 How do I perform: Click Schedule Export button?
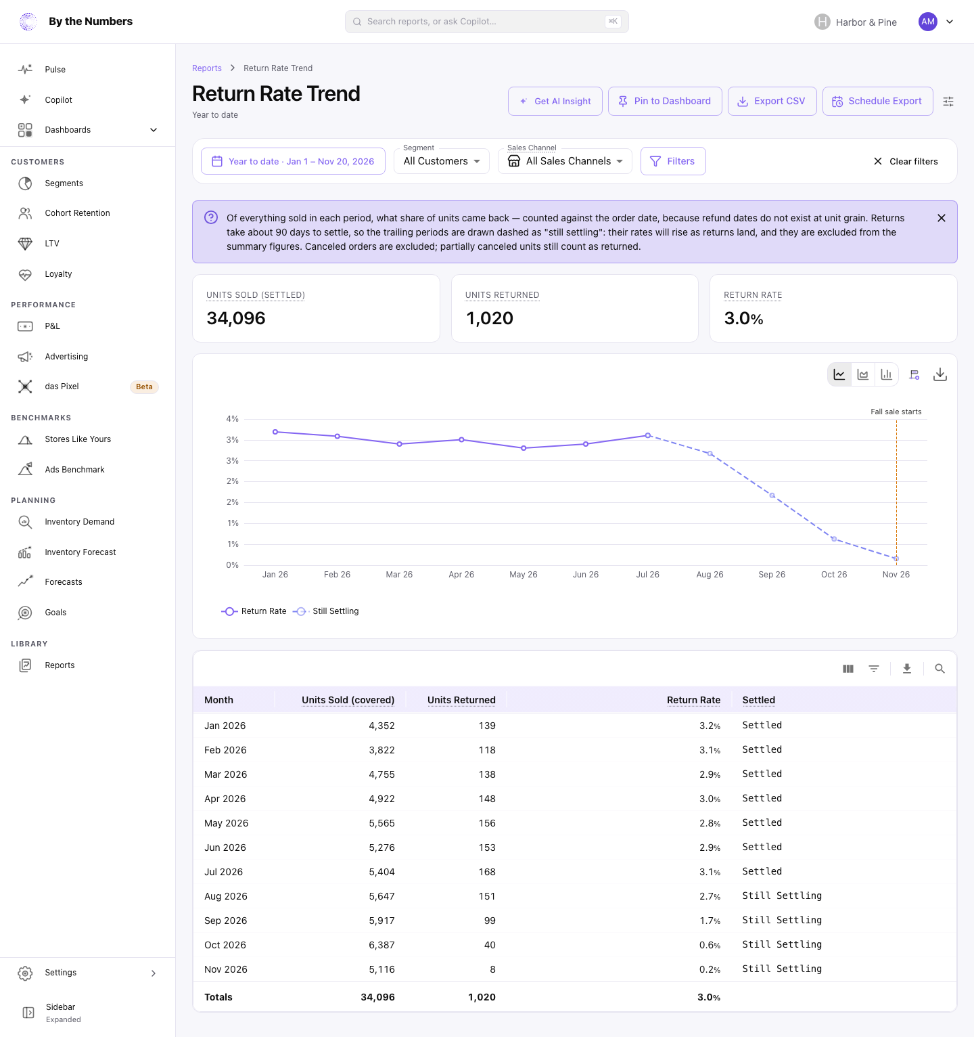878,102
